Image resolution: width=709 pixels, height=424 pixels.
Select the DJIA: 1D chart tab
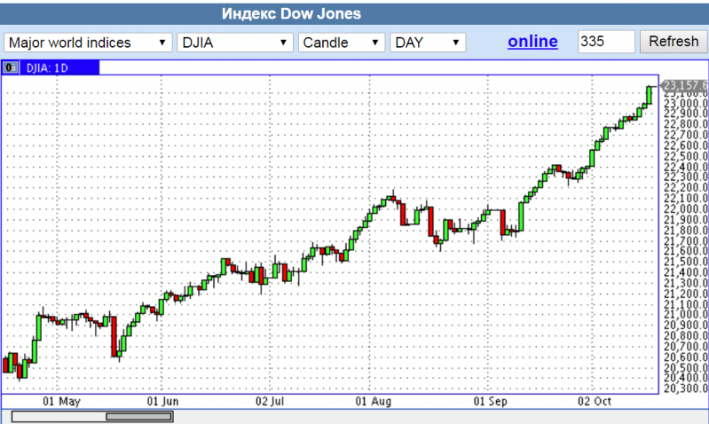(59, 67)
